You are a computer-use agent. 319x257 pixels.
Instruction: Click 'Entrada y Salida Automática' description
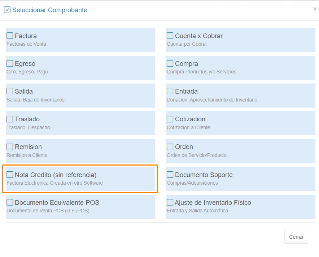pyautogui.click(x=197, y=211)
